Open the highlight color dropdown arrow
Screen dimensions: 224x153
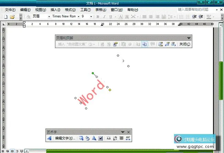click(213, 17)
